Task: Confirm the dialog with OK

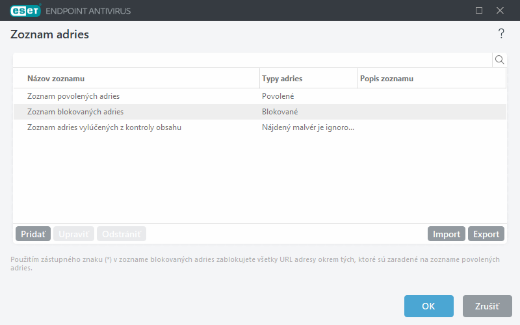Action: pyautogui.click(x=428, y=306)
